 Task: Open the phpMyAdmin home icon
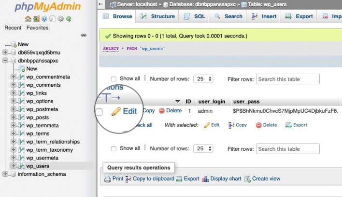click(x=28, y=19)
